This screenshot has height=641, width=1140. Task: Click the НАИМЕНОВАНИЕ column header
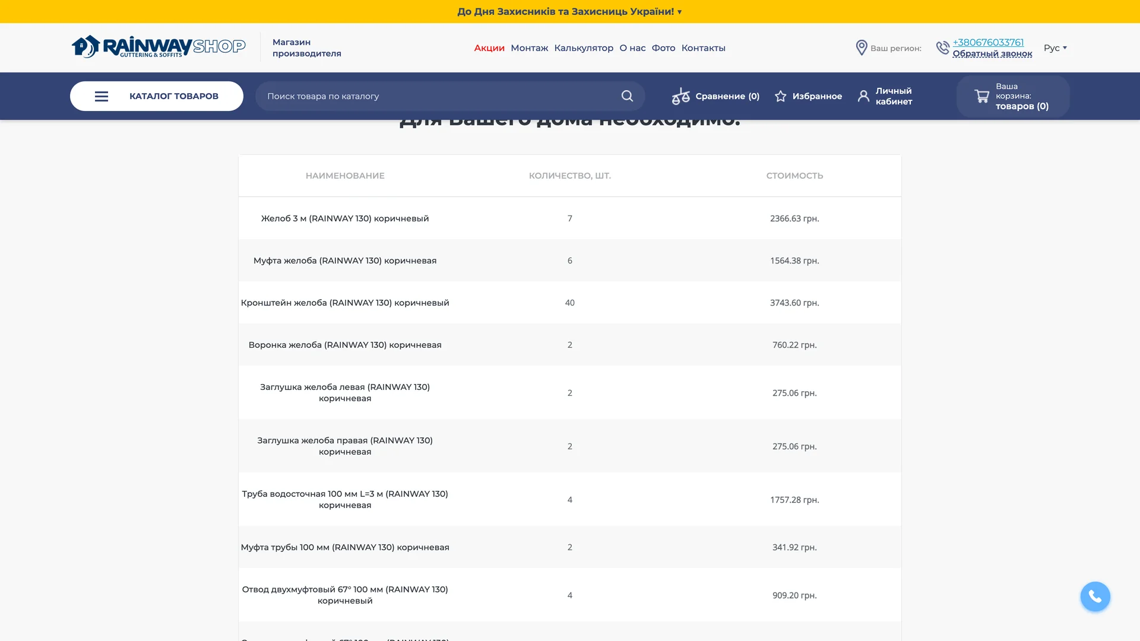345,176
